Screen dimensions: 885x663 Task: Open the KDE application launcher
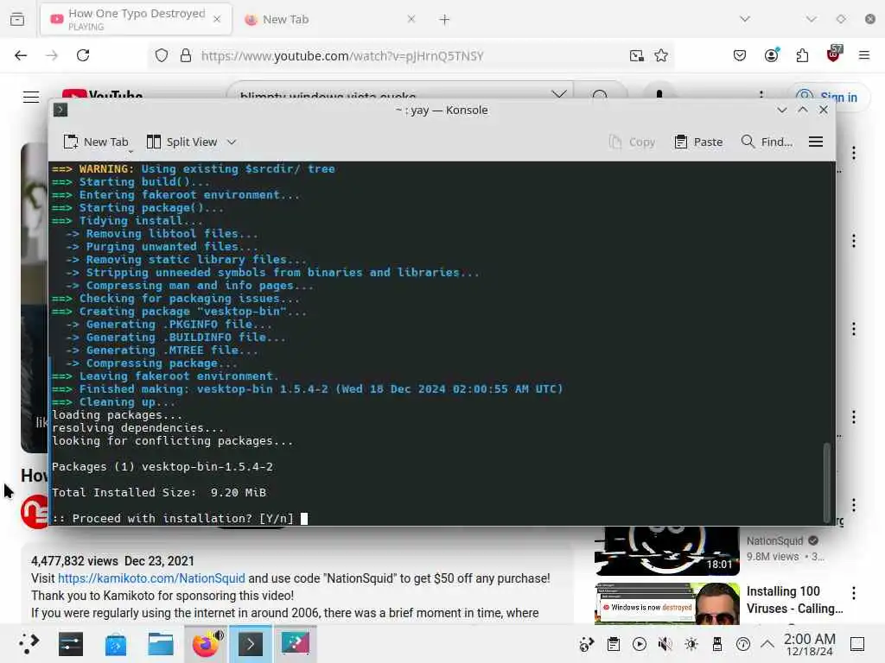click(29, 643)
